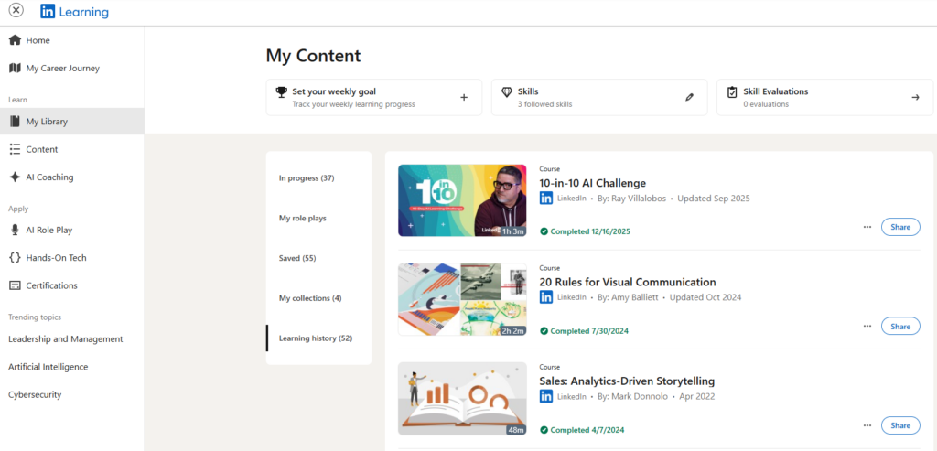
Task: Click the Certifications certificate icon
Action: click(15, 285)
